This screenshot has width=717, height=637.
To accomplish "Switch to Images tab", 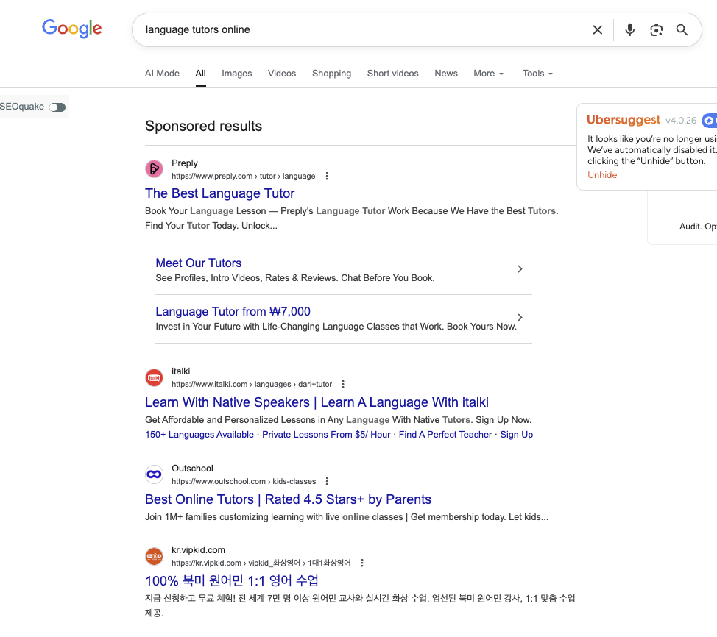I will 237,74.
